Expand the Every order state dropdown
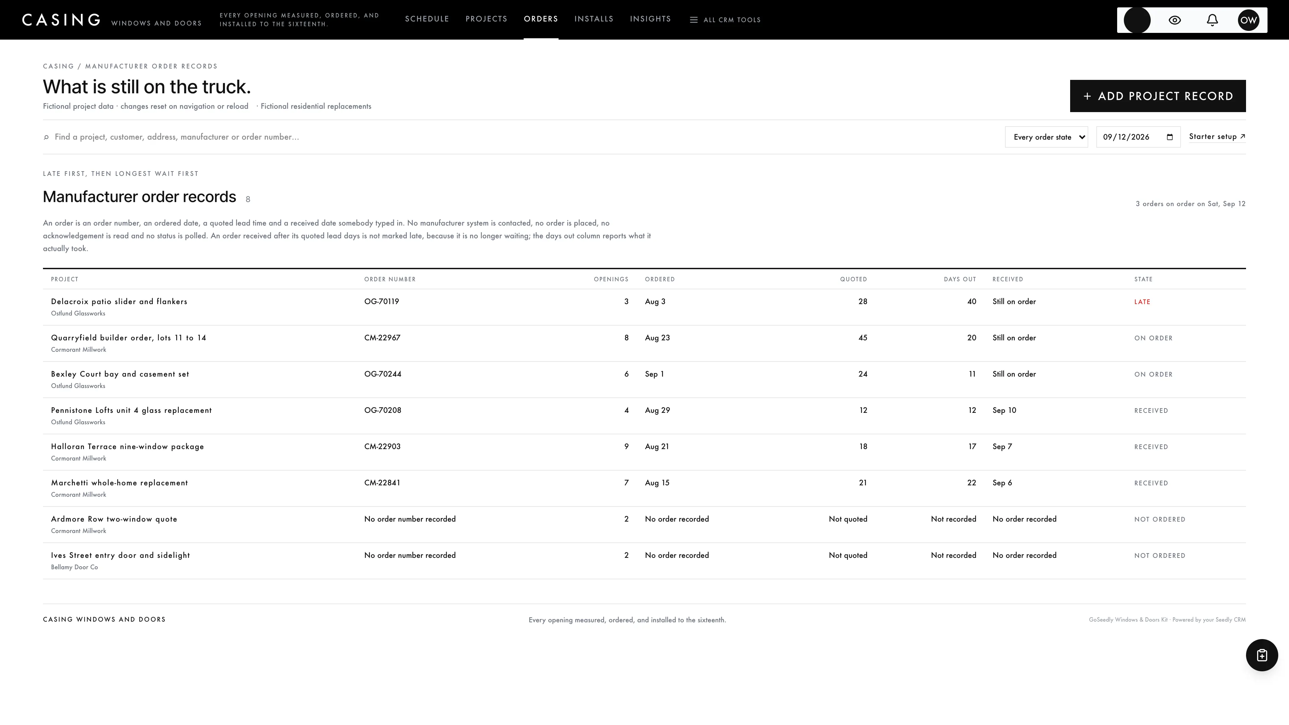The height and width of the screenshot is (725, 1289). click(x=1046, y=137)
